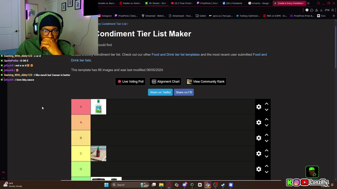This screenshot has width=337, height=189.
Task: Move C tier row down with arrow
Action: pos(266,156)
